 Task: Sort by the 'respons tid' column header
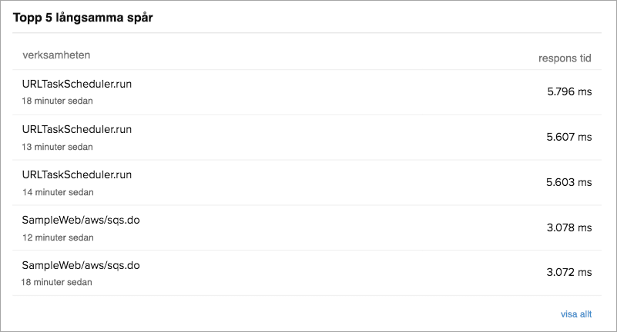pos(565,58)
